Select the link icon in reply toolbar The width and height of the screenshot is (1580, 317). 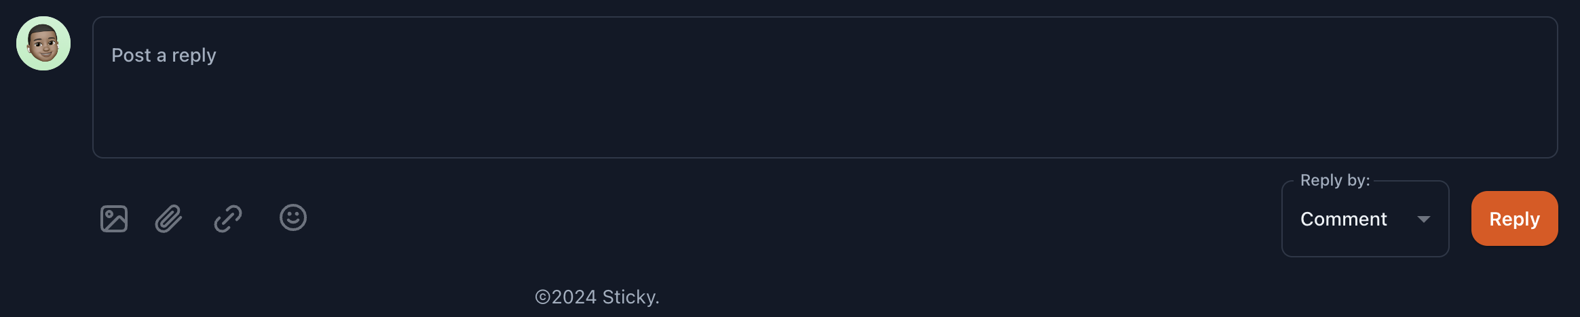[228, 219]
